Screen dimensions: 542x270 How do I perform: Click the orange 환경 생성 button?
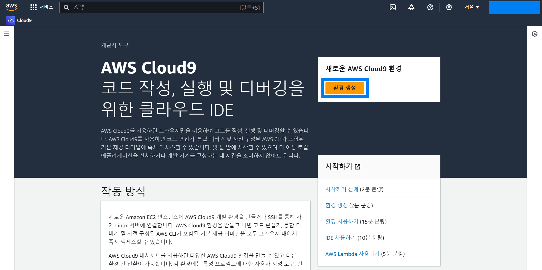345,88
